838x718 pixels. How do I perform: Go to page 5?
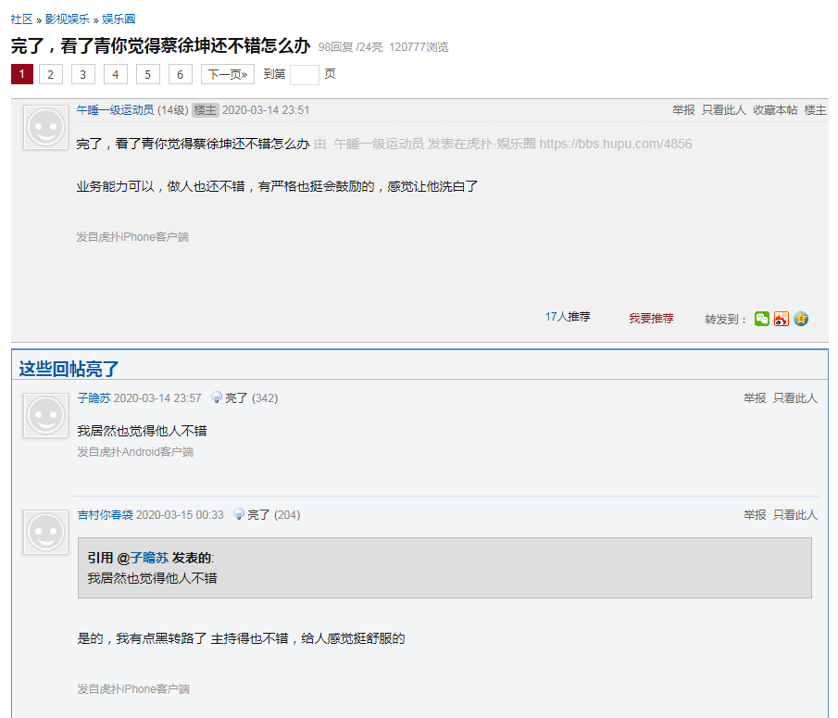point(147,74)
